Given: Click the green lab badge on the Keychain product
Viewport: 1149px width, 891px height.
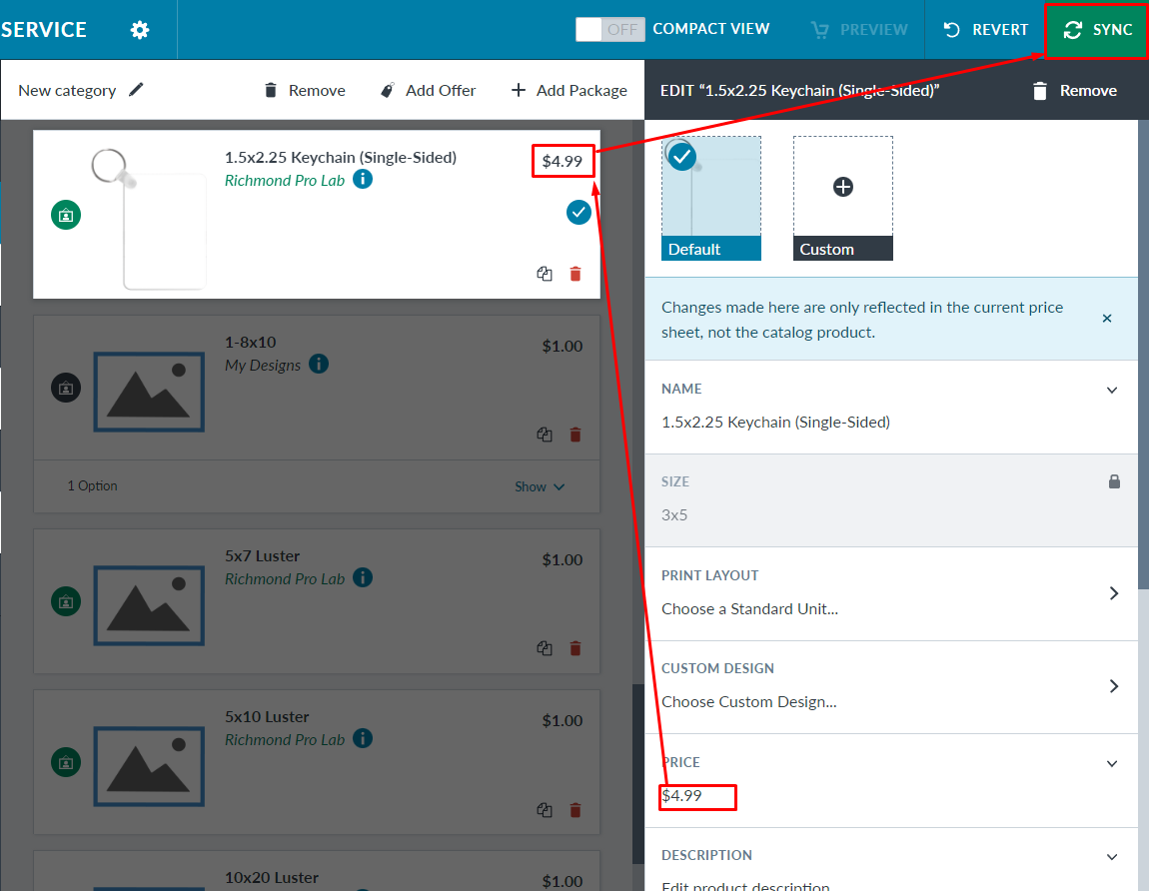Looking at the screenshot, I should coord(65,215).
